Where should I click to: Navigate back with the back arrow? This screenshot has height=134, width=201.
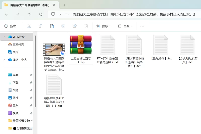(x=6, y=14)
